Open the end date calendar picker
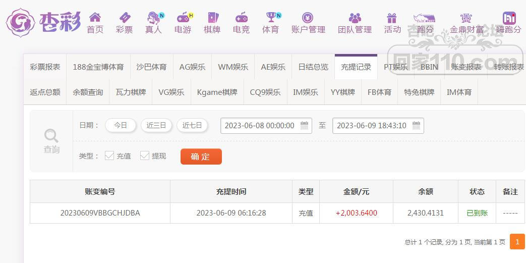 [x=416, y=126]
